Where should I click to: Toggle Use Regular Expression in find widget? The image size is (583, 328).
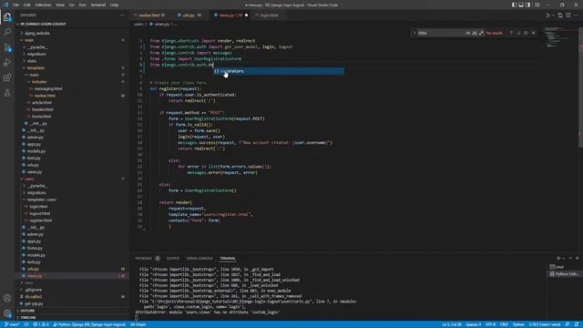click(481, 33)
